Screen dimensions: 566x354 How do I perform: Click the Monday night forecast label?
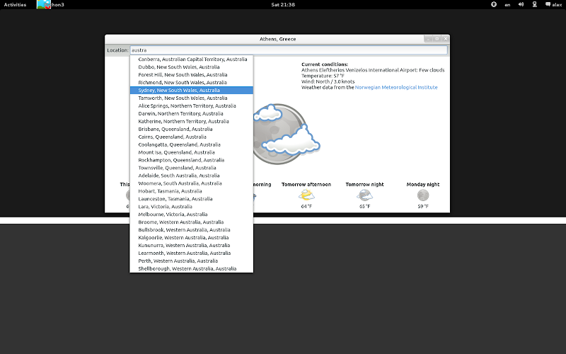click(x=423, y=185)
